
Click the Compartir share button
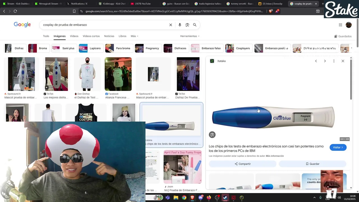pyautogui.click(x=243, y=164)
